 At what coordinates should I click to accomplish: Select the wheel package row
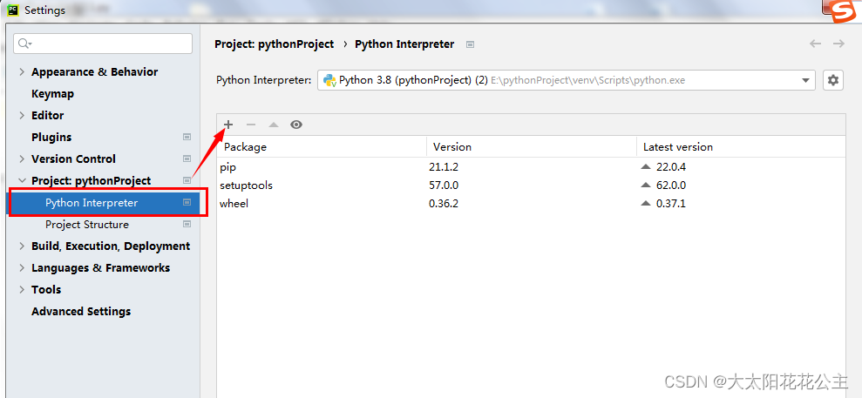(531, 204)
